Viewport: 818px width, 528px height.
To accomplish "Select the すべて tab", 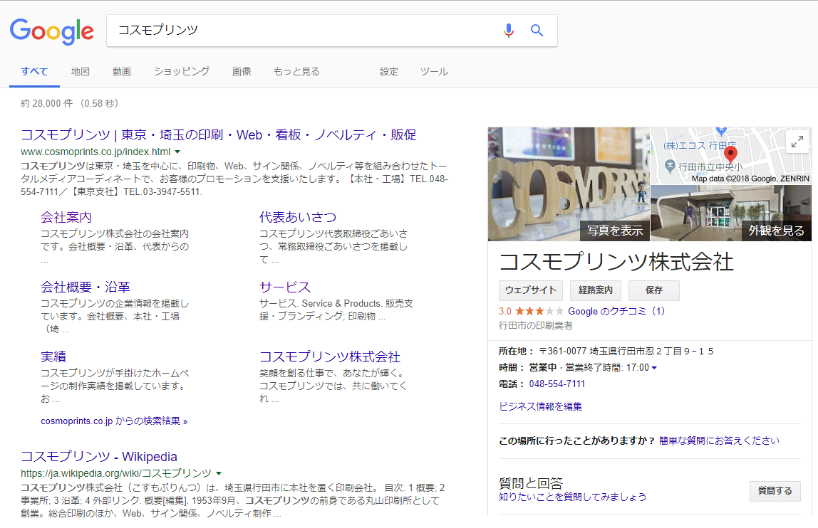I will (34, 71).
